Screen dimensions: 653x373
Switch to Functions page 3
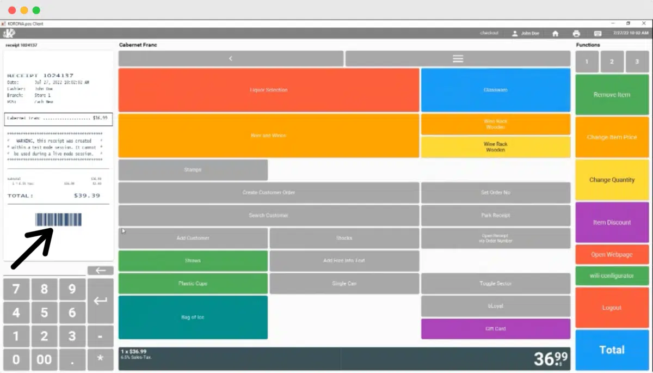637,62
